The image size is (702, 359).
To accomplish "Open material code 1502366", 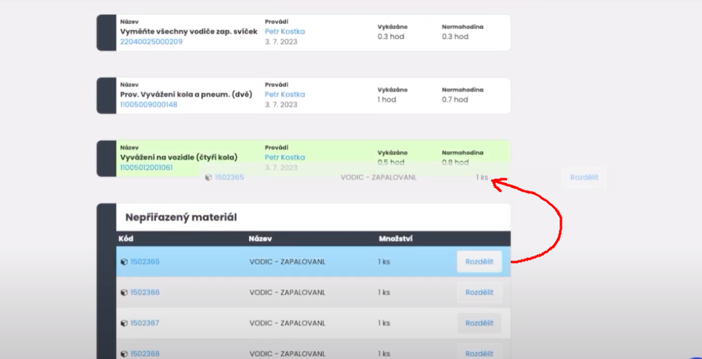I will (x=145, y=293).
